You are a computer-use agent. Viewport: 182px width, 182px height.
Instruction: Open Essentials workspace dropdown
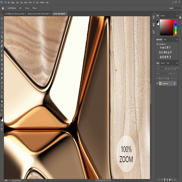coord(175,8)
